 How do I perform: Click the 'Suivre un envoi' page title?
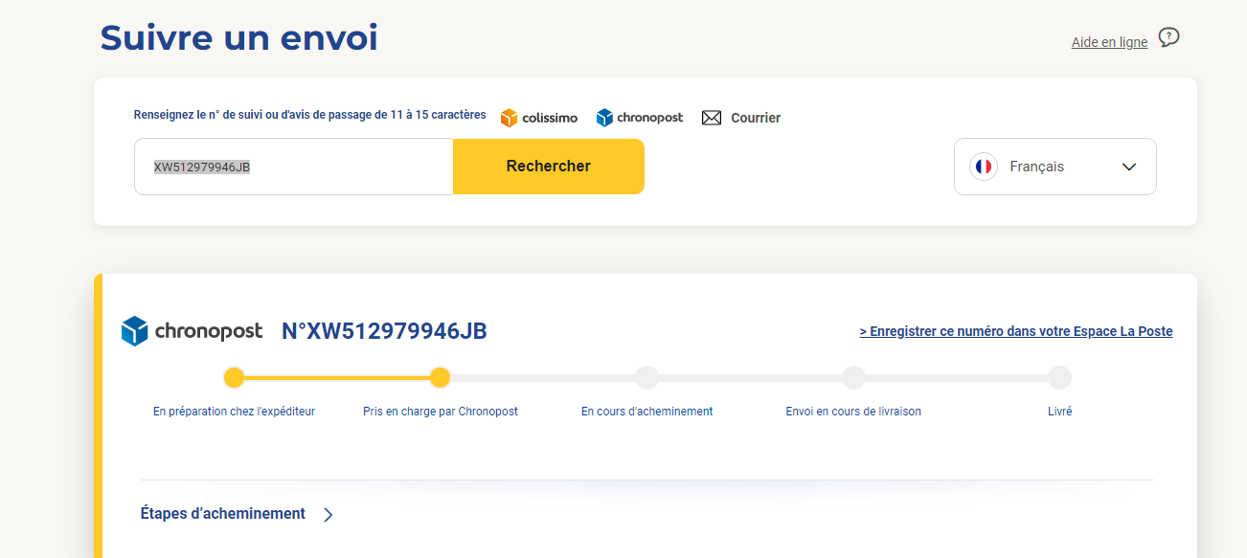point(238,37)
